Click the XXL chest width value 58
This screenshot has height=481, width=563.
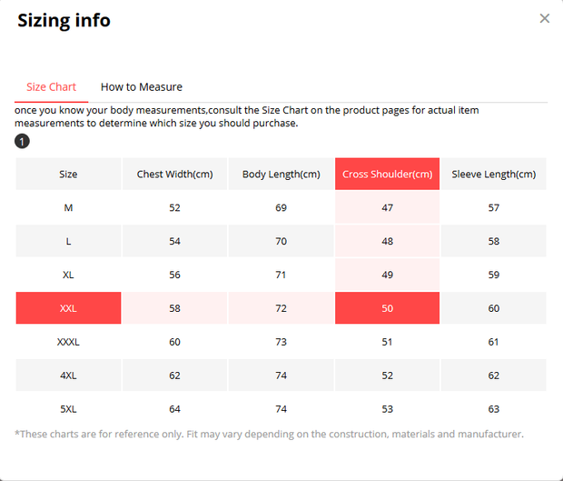[x=174, y=308]
